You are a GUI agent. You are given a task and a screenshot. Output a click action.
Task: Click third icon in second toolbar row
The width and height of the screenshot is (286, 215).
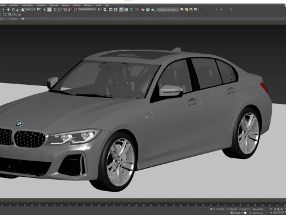14,15
